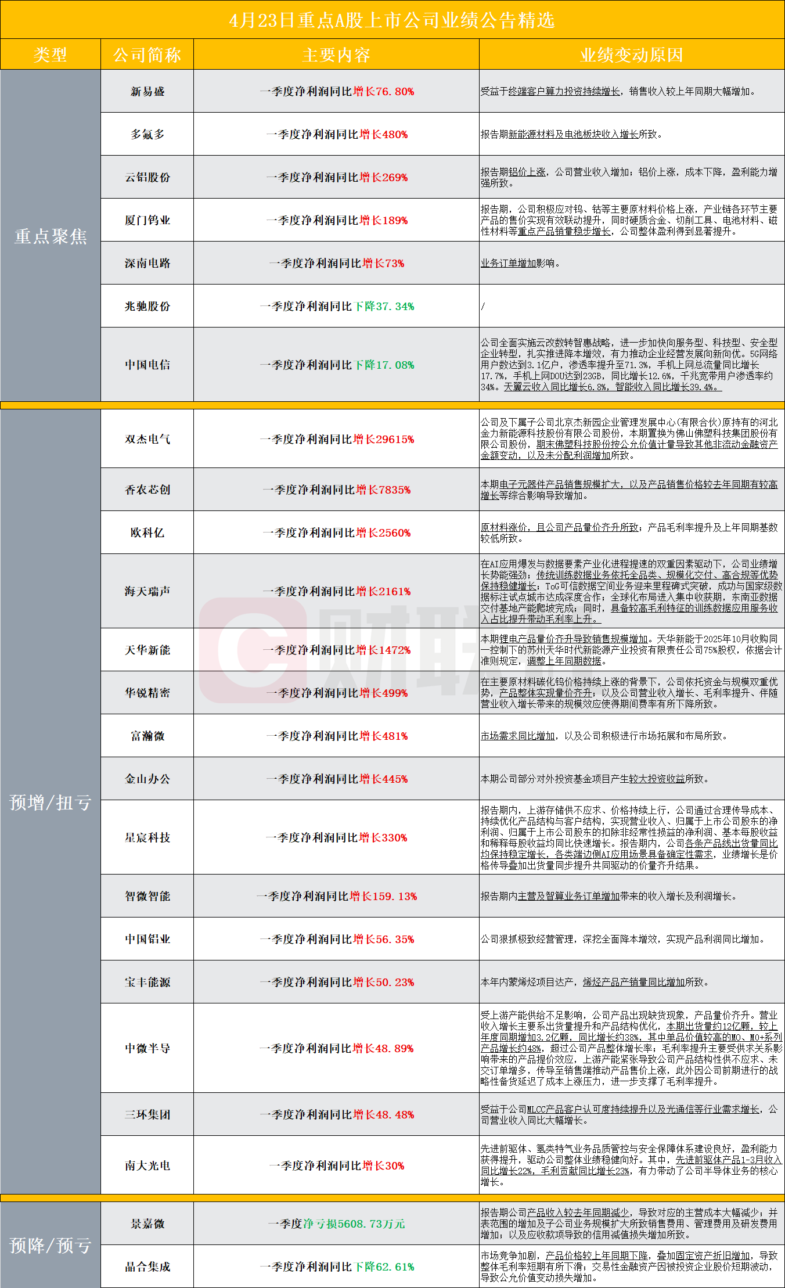The image size is (785, 1288).
Task: Select company name 天华新能
Action: (147, 650)
